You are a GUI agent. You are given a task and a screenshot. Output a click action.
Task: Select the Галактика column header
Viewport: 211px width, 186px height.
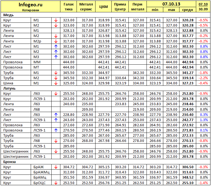tap(69, 7)
